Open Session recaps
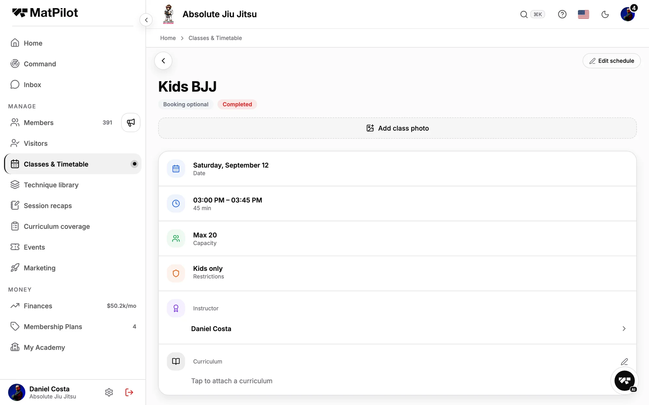The image size is (649, 405). [x=73, y=205]
